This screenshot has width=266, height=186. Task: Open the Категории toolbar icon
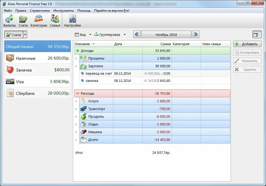click(39, 21)
